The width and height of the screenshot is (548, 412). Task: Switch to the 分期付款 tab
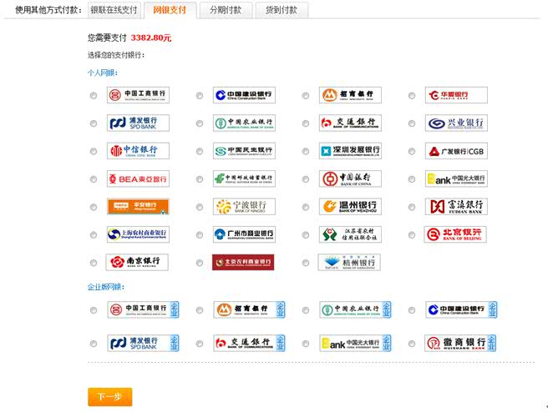226,10
